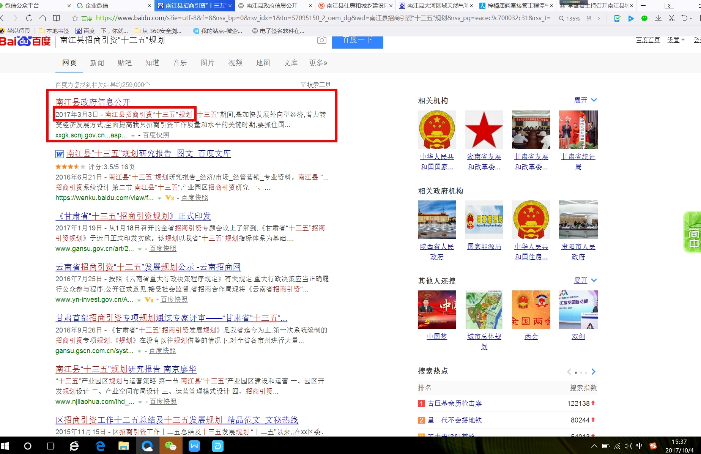
Task: Bookmark this page with the star
Action: point(75,18)
